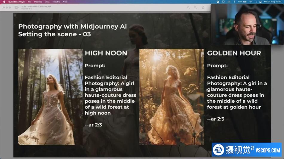The width and height of the screenshot is (284, 159).
Task: Click the SETTING THE SCENE 03.pdf title
Action: tap(36, 7)
